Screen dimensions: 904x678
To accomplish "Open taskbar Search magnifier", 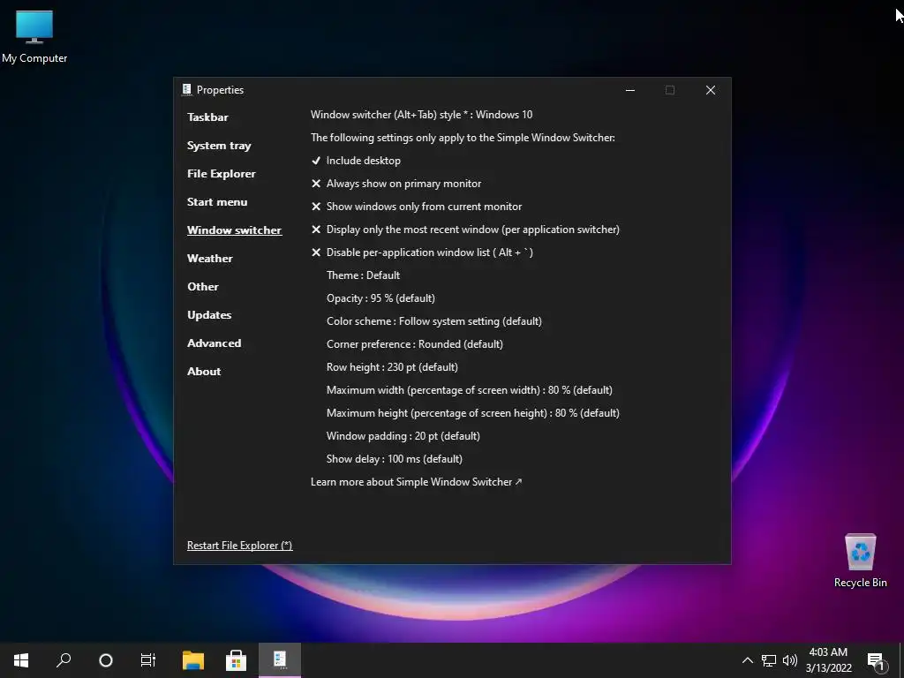I will point(64,660).
